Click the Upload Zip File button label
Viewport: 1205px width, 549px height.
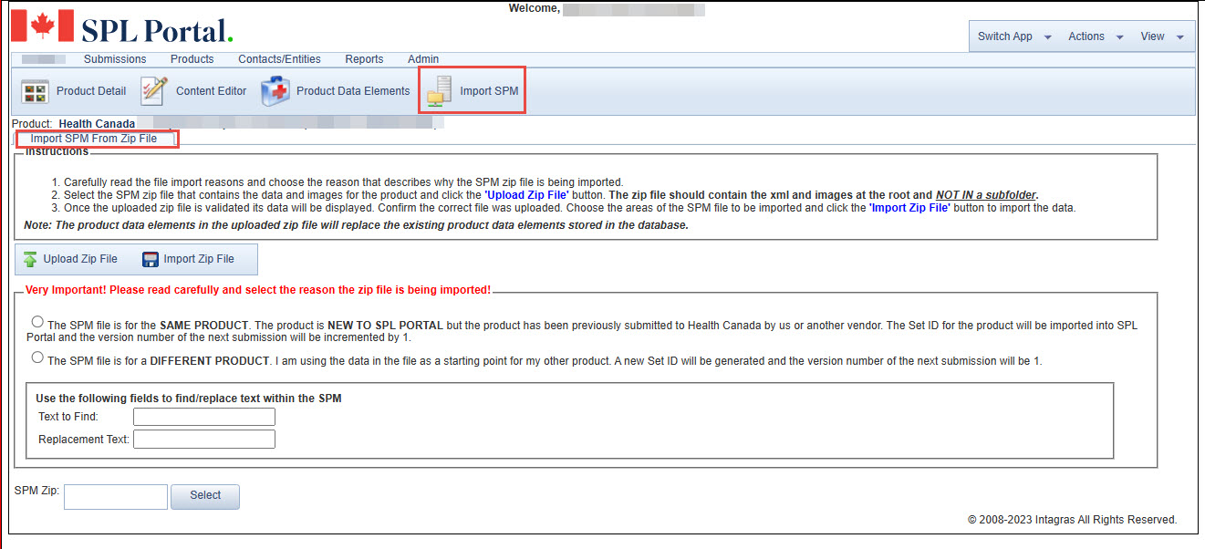(80, 259)
